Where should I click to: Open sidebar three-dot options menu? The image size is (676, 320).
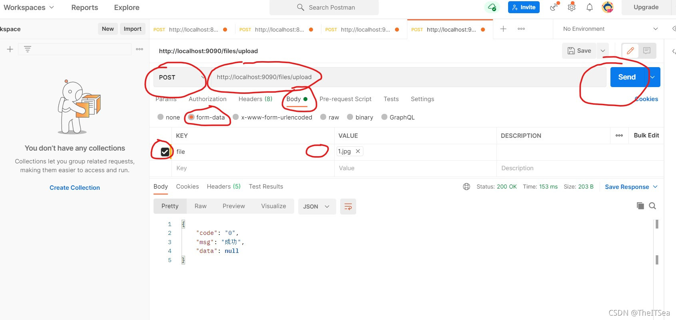click(140, 49)
